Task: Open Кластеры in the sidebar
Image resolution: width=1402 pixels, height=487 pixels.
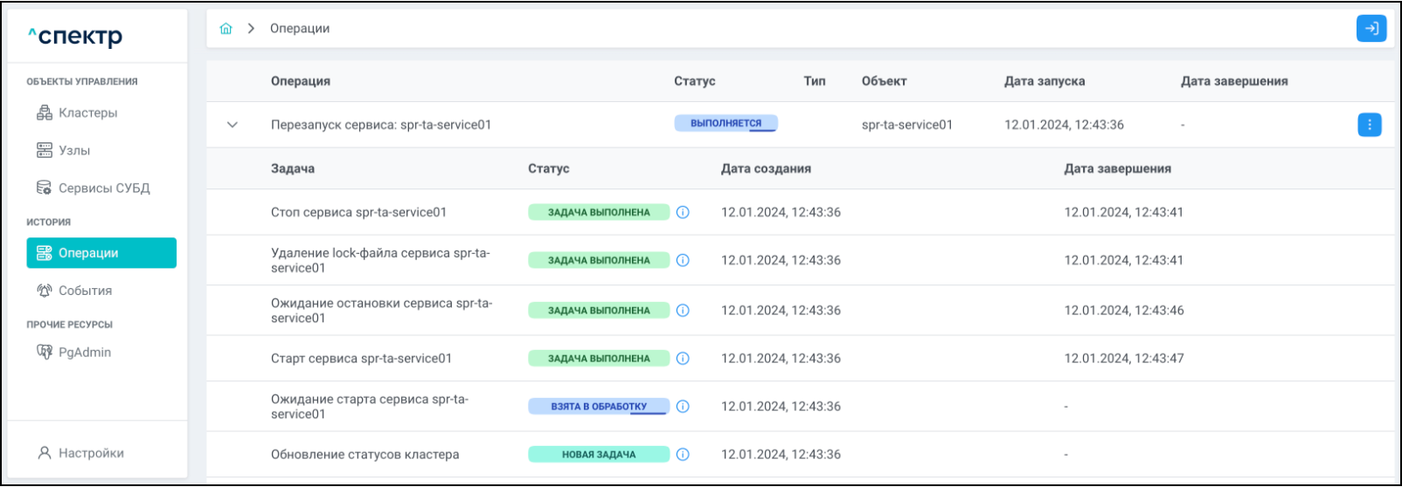Action: [x=87, y=113]
